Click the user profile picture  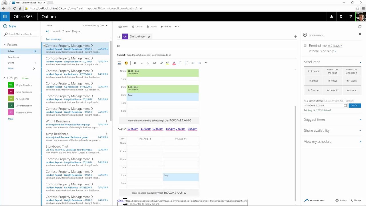(361, 17)
